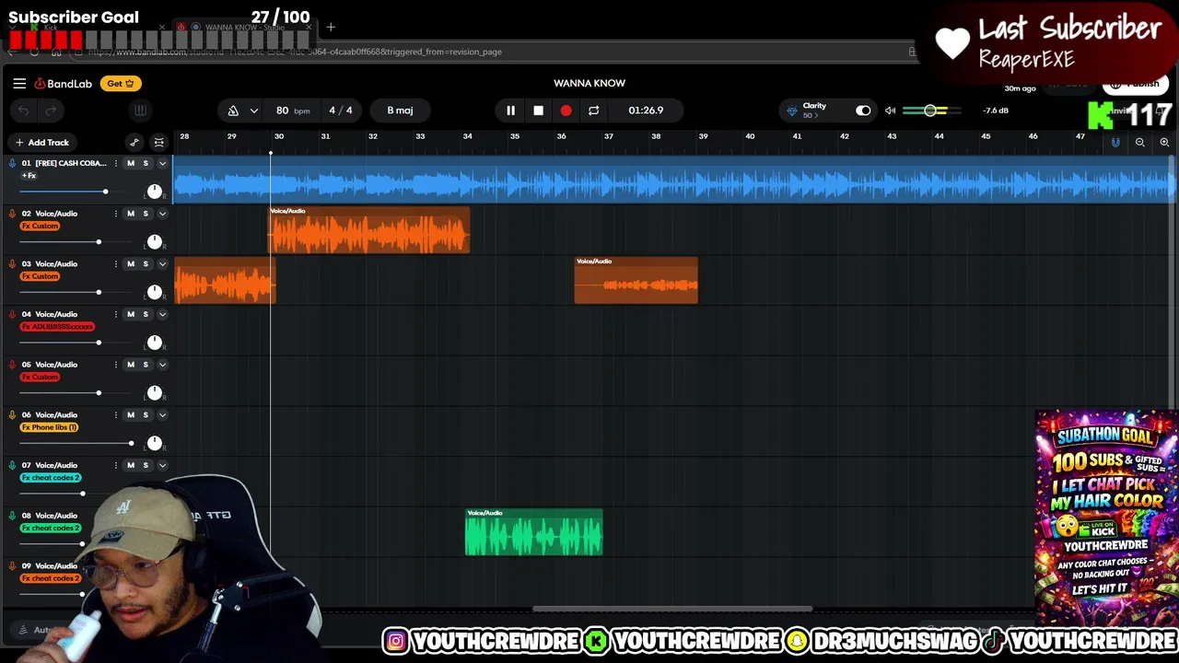Redo the last undone action

[x=52, y=110]
